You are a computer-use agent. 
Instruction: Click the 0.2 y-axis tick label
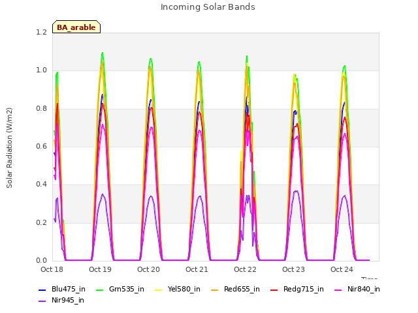pyautogui.click(x=41, y=222)
